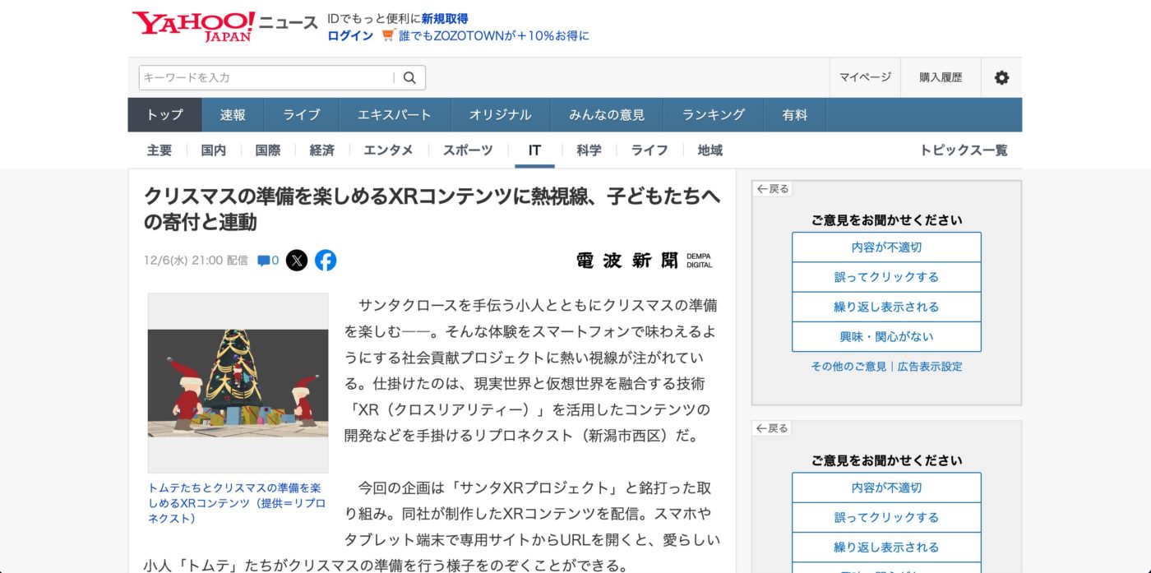Choose 興味・関心がない in first feedback panel
The height and width of the screenshot is (573, 1151).
click(886, 336)
